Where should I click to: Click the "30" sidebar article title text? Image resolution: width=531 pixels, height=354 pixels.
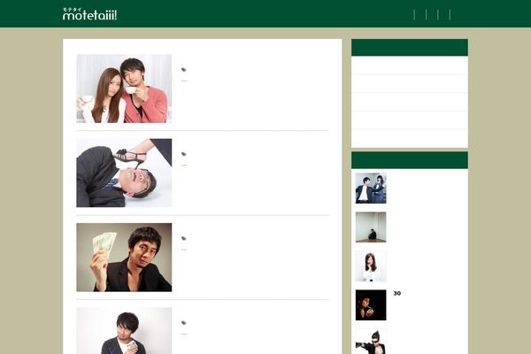(397, 293)
